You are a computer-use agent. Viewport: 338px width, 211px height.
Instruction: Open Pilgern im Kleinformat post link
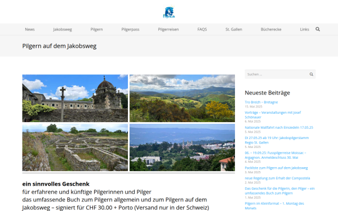click(x=274, y=205)
